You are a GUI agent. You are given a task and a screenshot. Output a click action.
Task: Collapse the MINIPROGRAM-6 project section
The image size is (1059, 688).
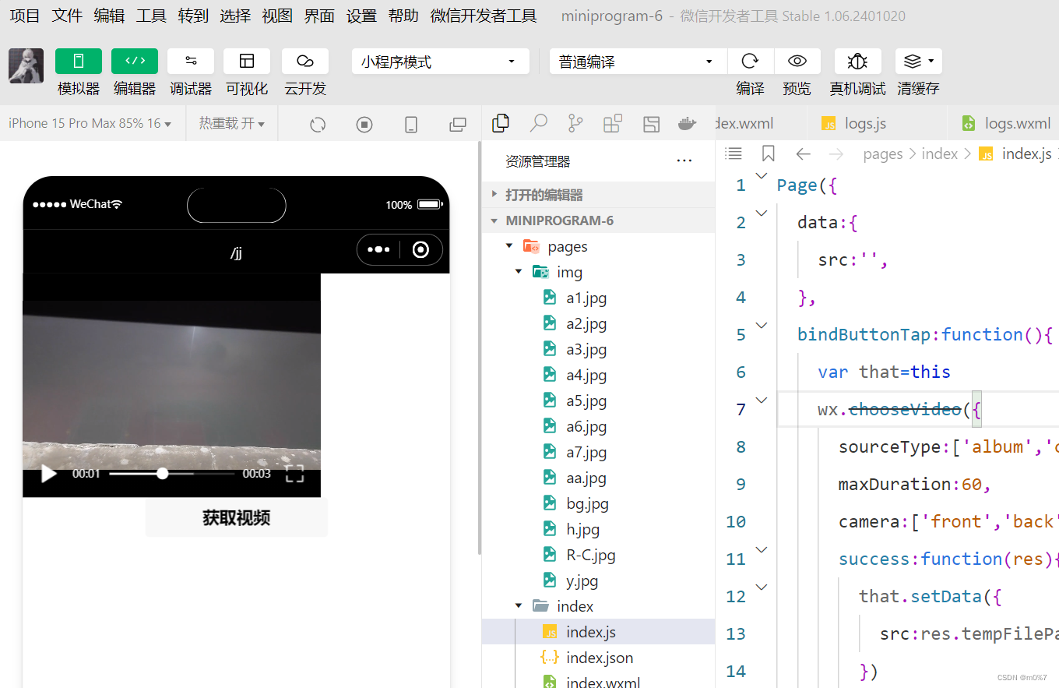pos(598,221)
